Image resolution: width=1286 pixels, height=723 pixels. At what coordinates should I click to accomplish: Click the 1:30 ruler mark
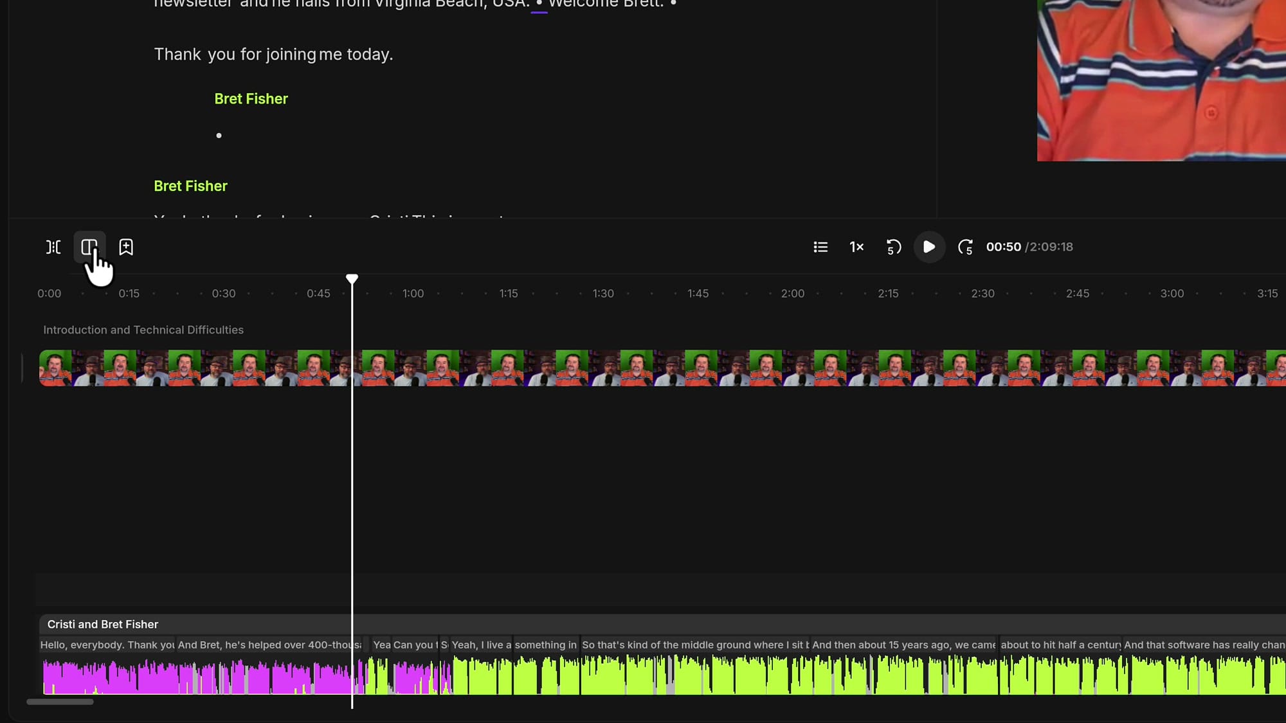point(602,294)
